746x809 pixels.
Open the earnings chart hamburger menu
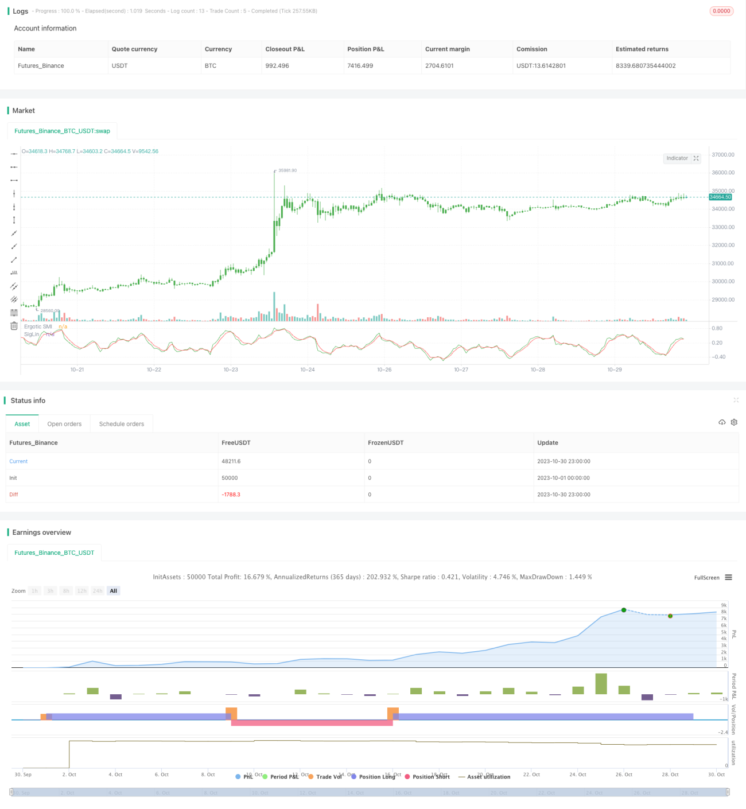pyautogui.click(x=729, y=577)
